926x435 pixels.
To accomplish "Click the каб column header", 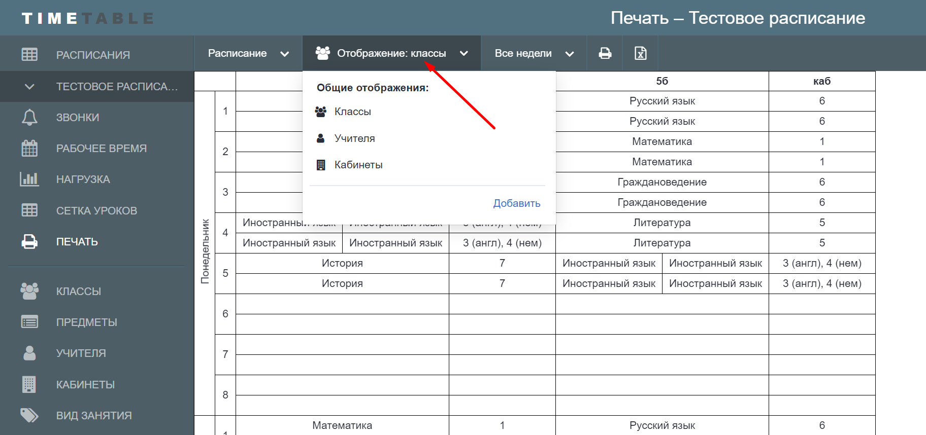I will point(822,81).
